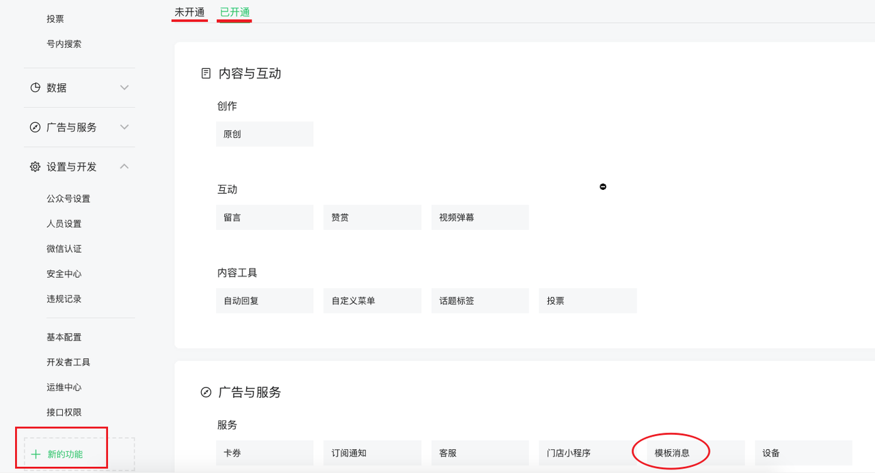The height and width of the screenshot is (473, 875).
Task: Open the 原创 feature tile
Action: click(265, 134)
